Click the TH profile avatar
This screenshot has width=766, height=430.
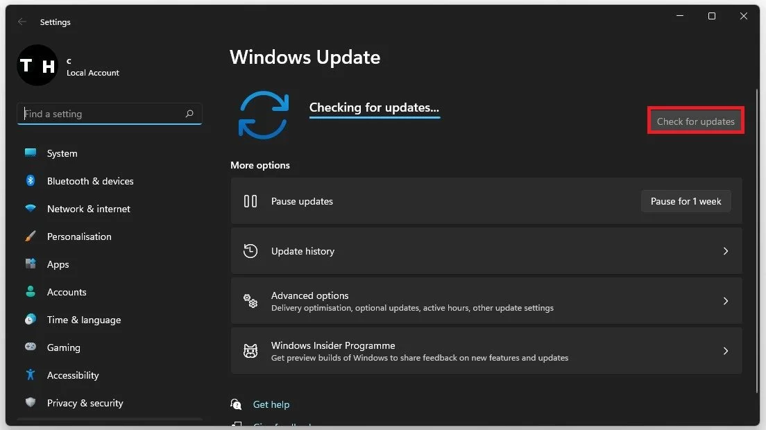click(37, 65)
